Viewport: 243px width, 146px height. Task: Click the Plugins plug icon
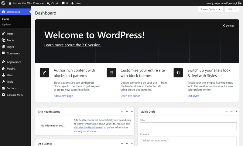tap(3, 68)
